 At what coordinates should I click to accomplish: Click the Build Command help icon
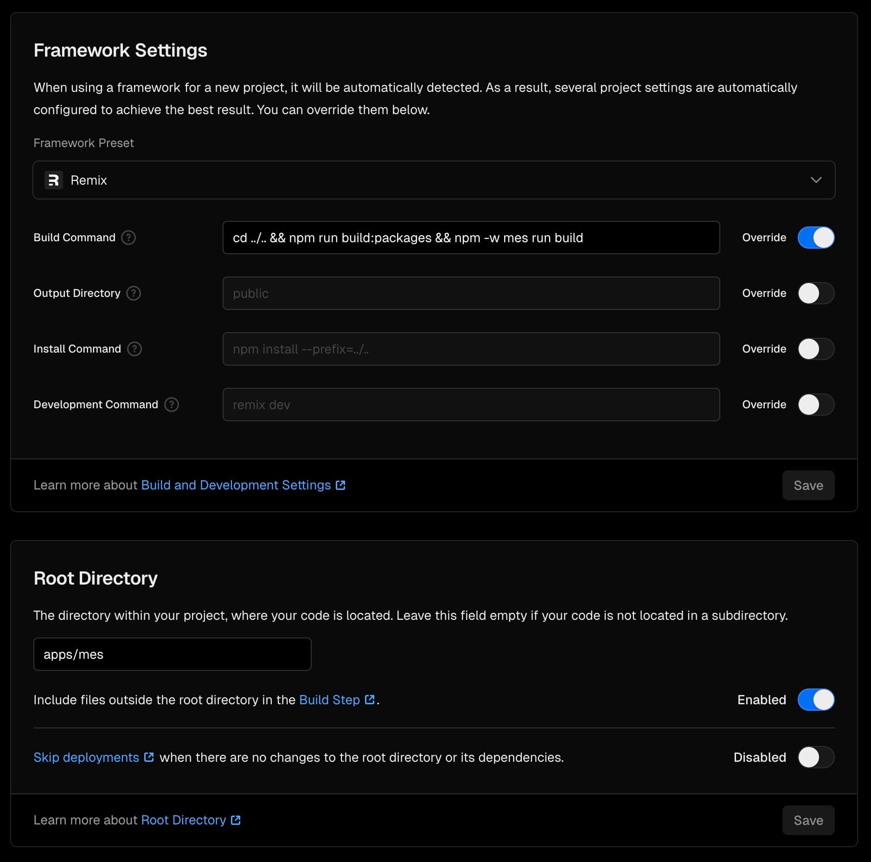pyautogui.click(x=128, y=238)
